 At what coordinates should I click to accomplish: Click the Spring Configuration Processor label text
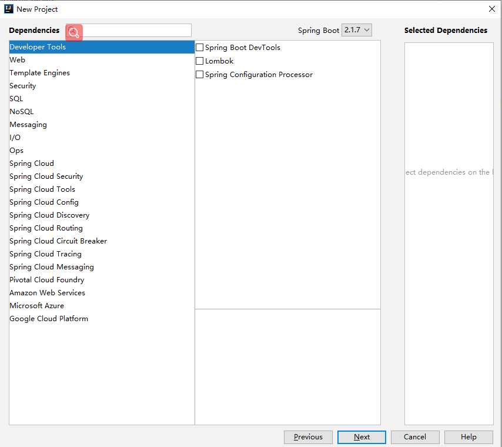tap(259, 75)
